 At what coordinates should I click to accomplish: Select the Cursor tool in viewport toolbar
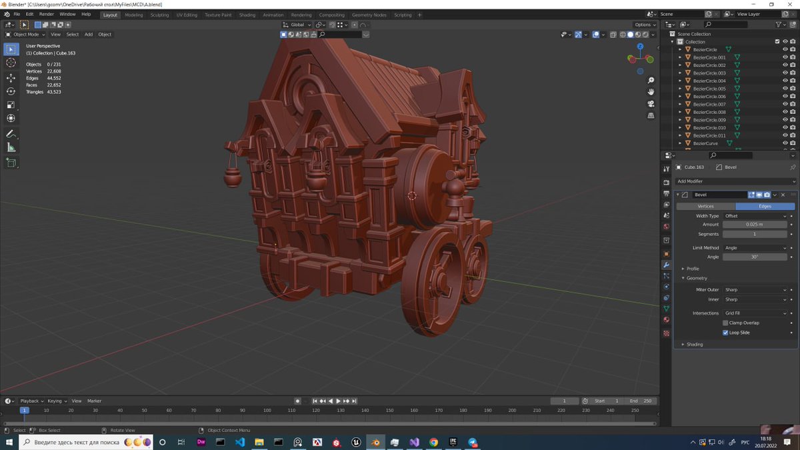coord(11,63)
